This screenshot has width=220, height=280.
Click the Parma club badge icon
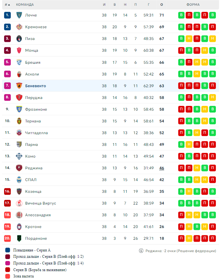pyautogui.click(x=19, y=145)
